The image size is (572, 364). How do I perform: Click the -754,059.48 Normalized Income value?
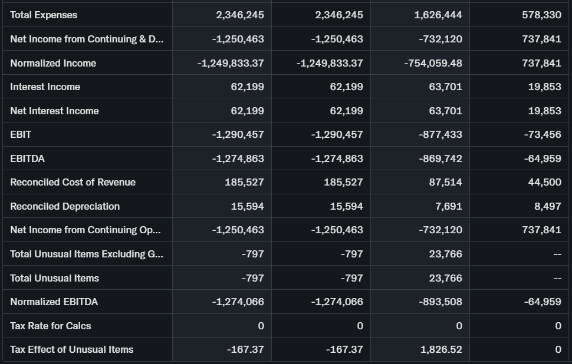(433, 63)
